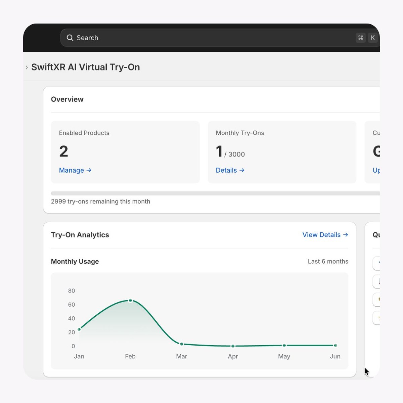Click the Monthly Usage chart title
The width and height of the screenshot is (403, 403).
(75, 261)
